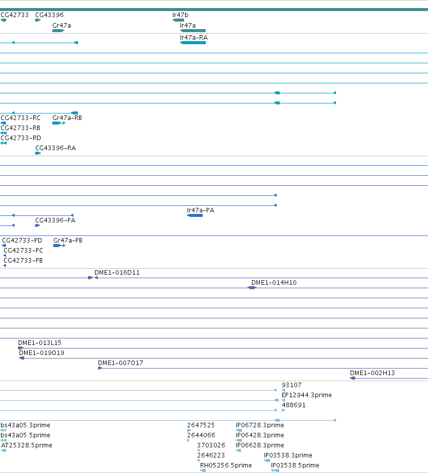Click the Ir47a-PA protein feature
Screen dimensions: 428x473
pyautogui.click(x=195, y=215)
